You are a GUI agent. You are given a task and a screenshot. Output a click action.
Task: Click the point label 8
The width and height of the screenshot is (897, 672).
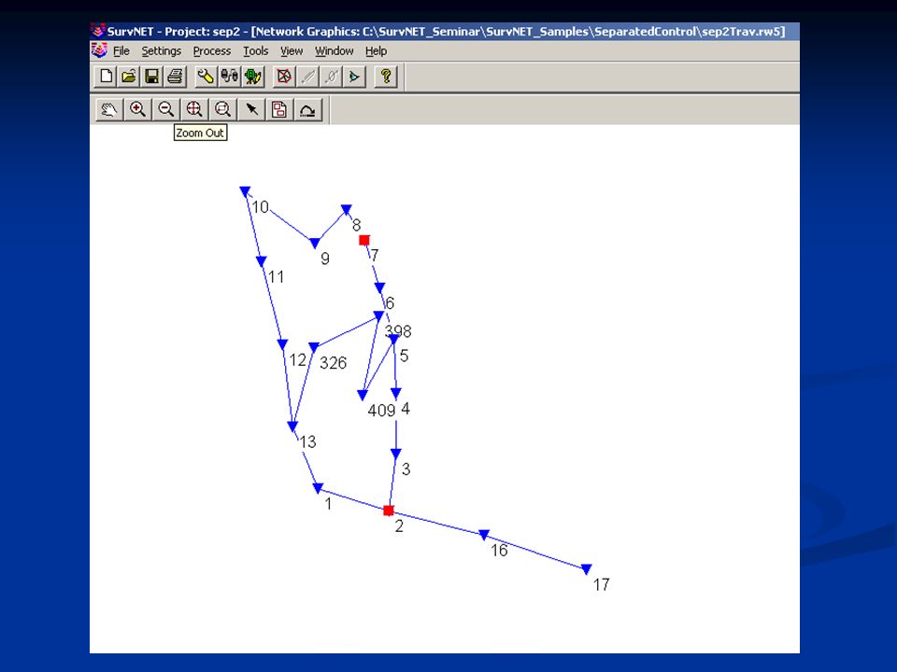pyautogui.click(x=356, y=225)
